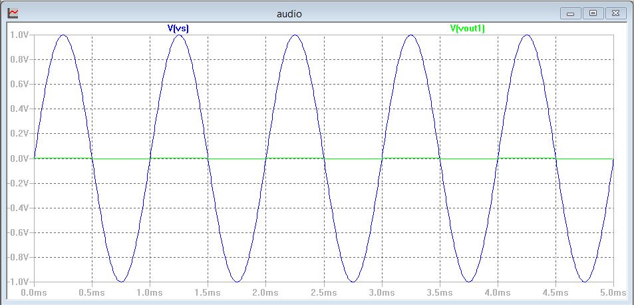Click the V(vs) trace label

pyautogui.click(x=178, y=29)
